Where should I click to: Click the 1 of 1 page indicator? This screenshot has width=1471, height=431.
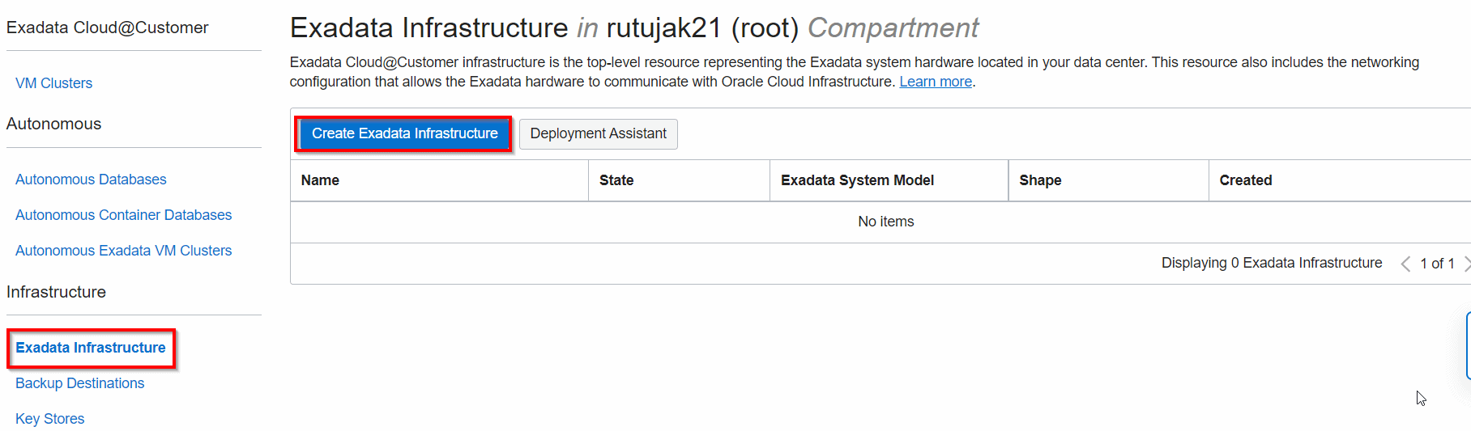(x=1437, y=264)
